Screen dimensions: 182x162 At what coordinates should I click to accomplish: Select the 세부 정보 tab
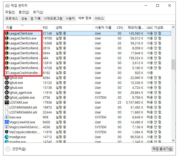(85, 18)
